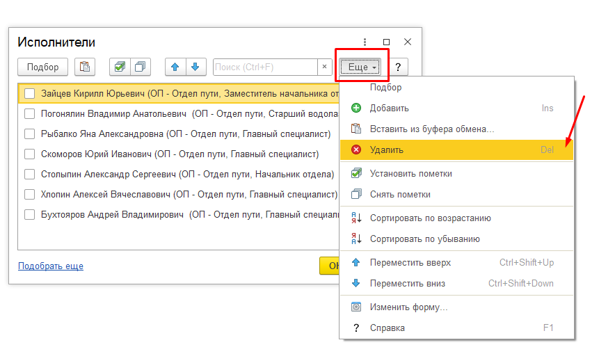Click the set all marks toolbar icon
The image size is (599, 363).
(120, 67)
